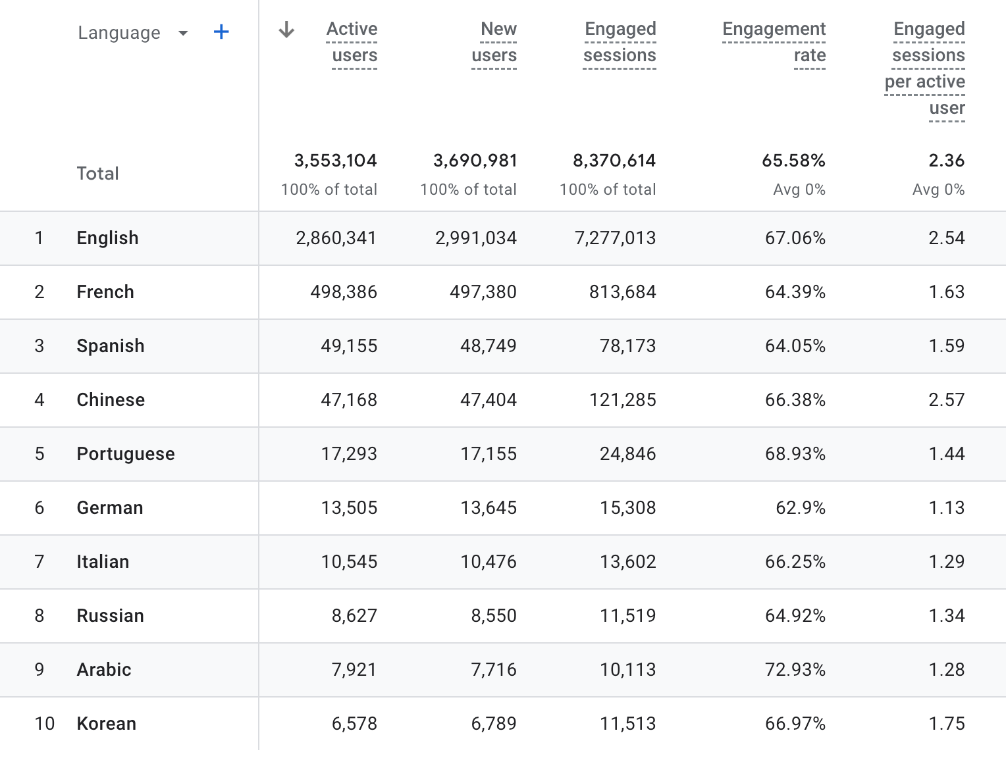Click Spanish engagement rate 64.05%
This screenshot has height=762, width=1006.
click(x=795, y=346)
